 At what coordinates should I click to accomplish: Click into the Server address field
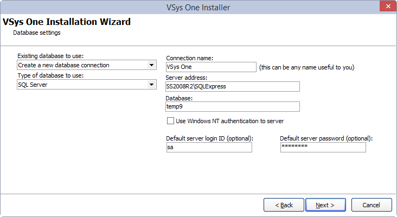pos(233,86)
